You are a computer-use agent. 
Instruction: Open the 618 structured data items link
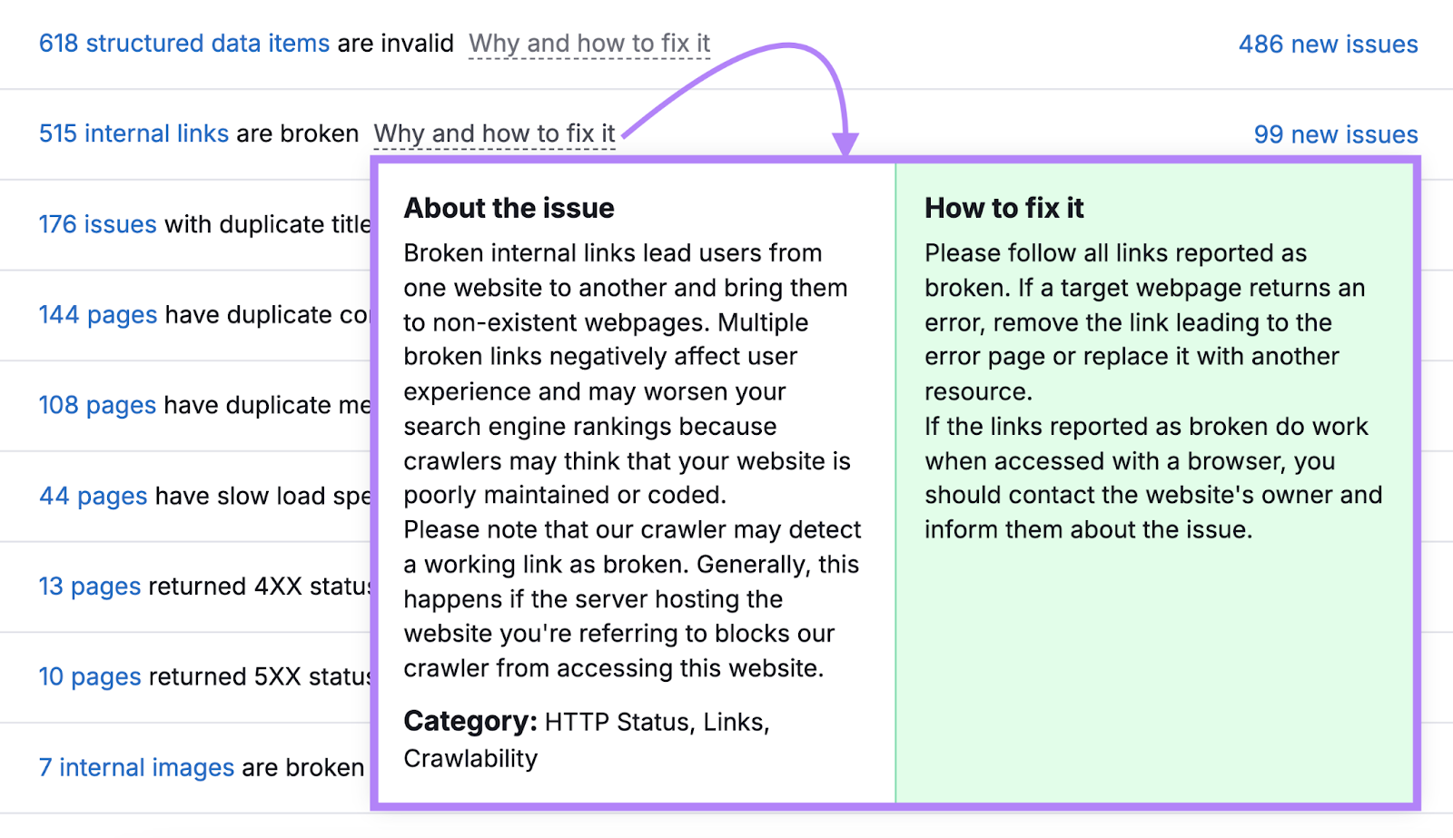pyautogui.click(x=183, y=44)
